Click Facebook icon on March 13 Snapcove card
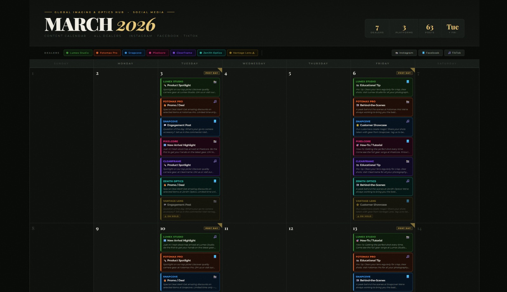The height and width of the screenshot is (292, 507). 408,276
